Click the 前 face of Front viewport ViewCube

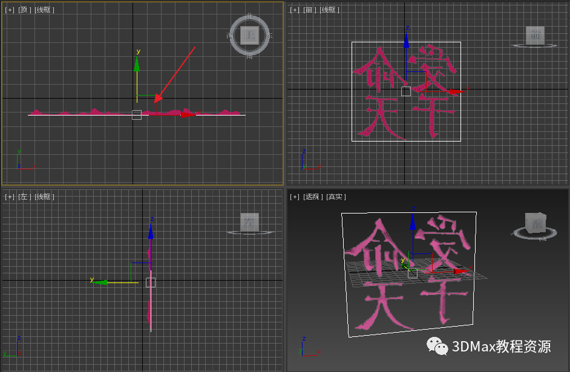[x=535, y=35]
